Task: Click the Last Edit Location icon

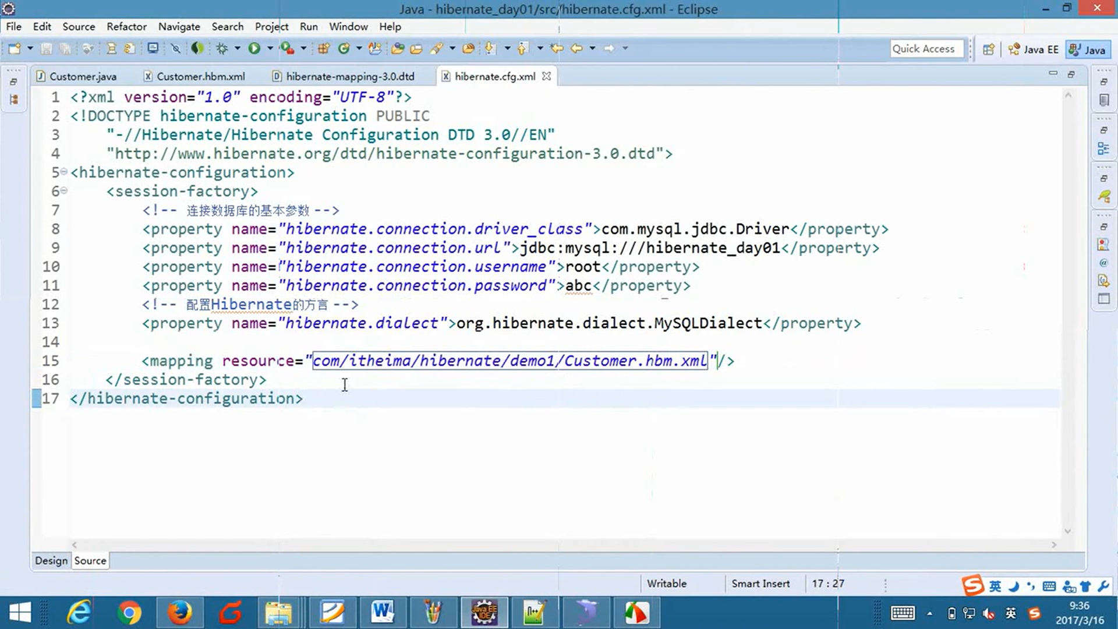Action: (557, 48)
